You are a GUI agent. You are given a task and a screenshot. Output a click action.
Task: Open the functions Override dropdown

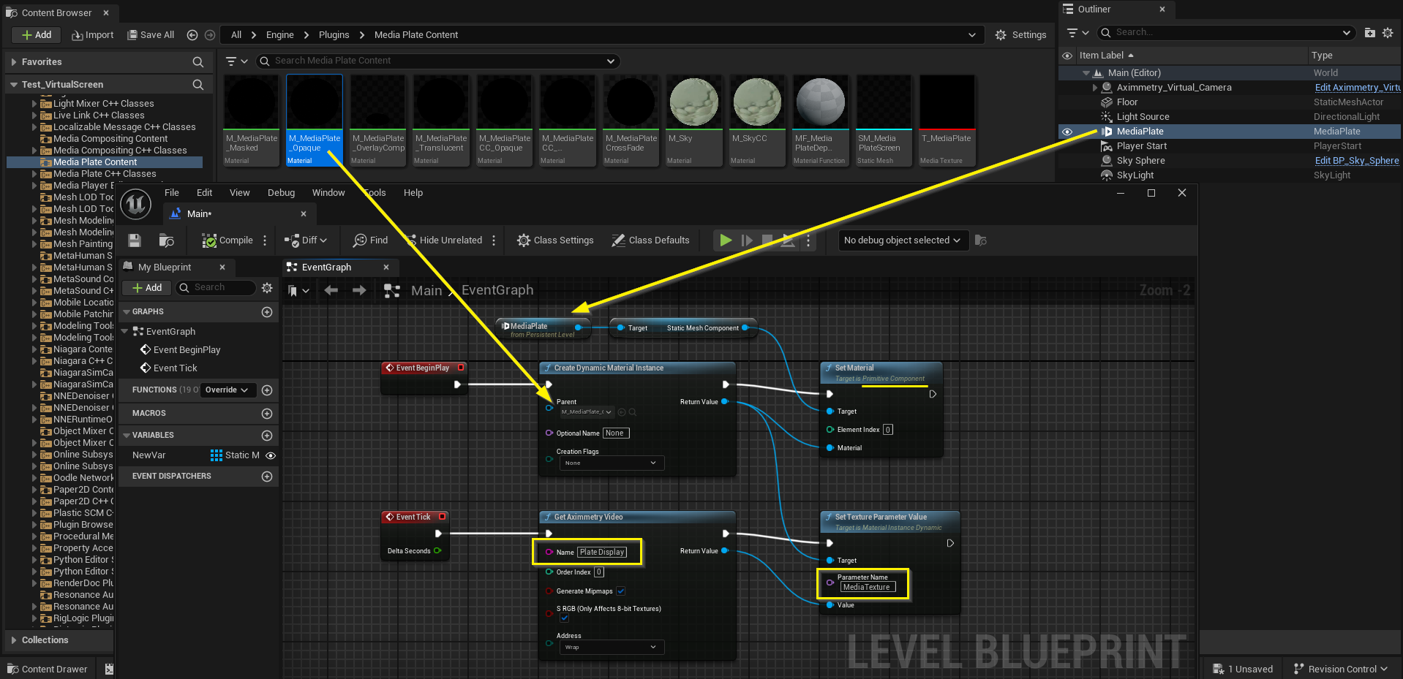coord(228,390)
